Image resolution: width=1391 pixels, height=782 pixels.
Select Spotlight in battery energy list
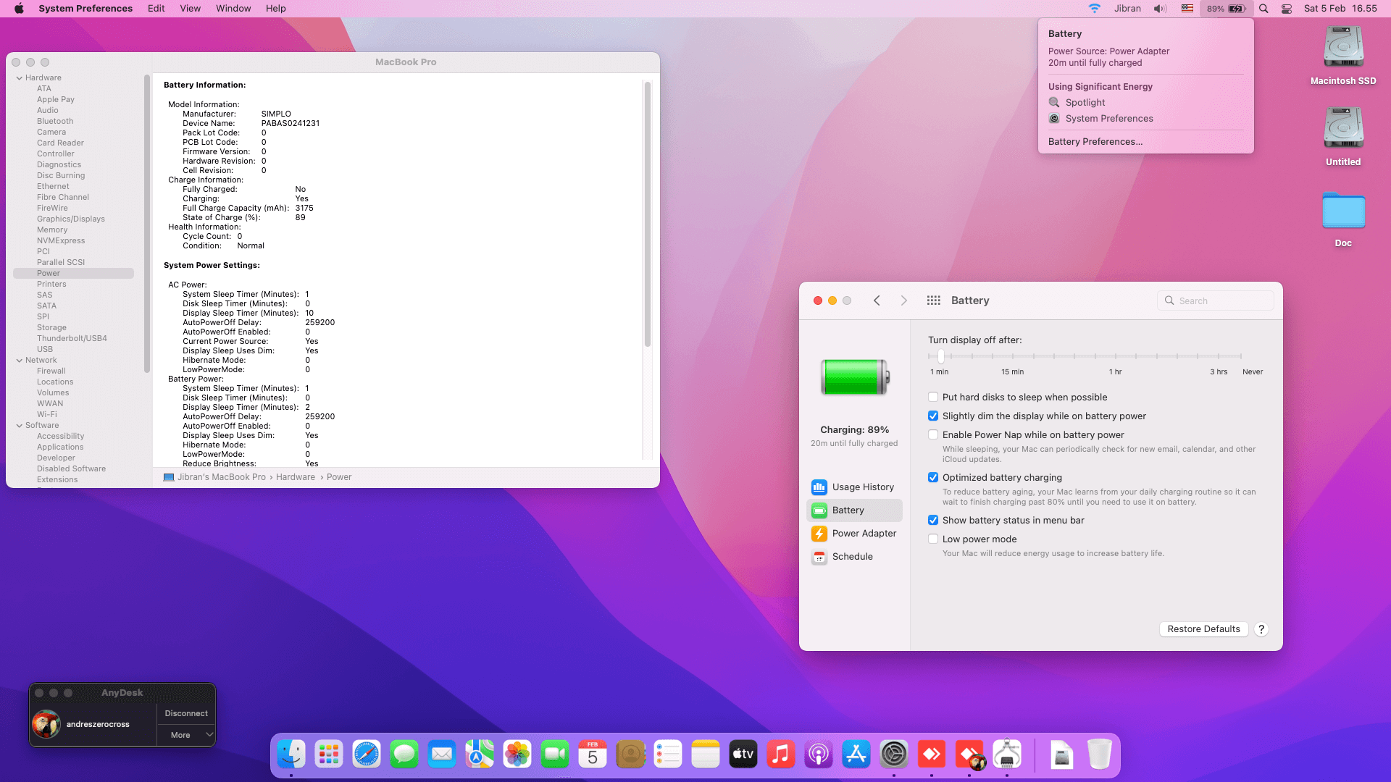pyautogui.click(x=1085, y=103)
